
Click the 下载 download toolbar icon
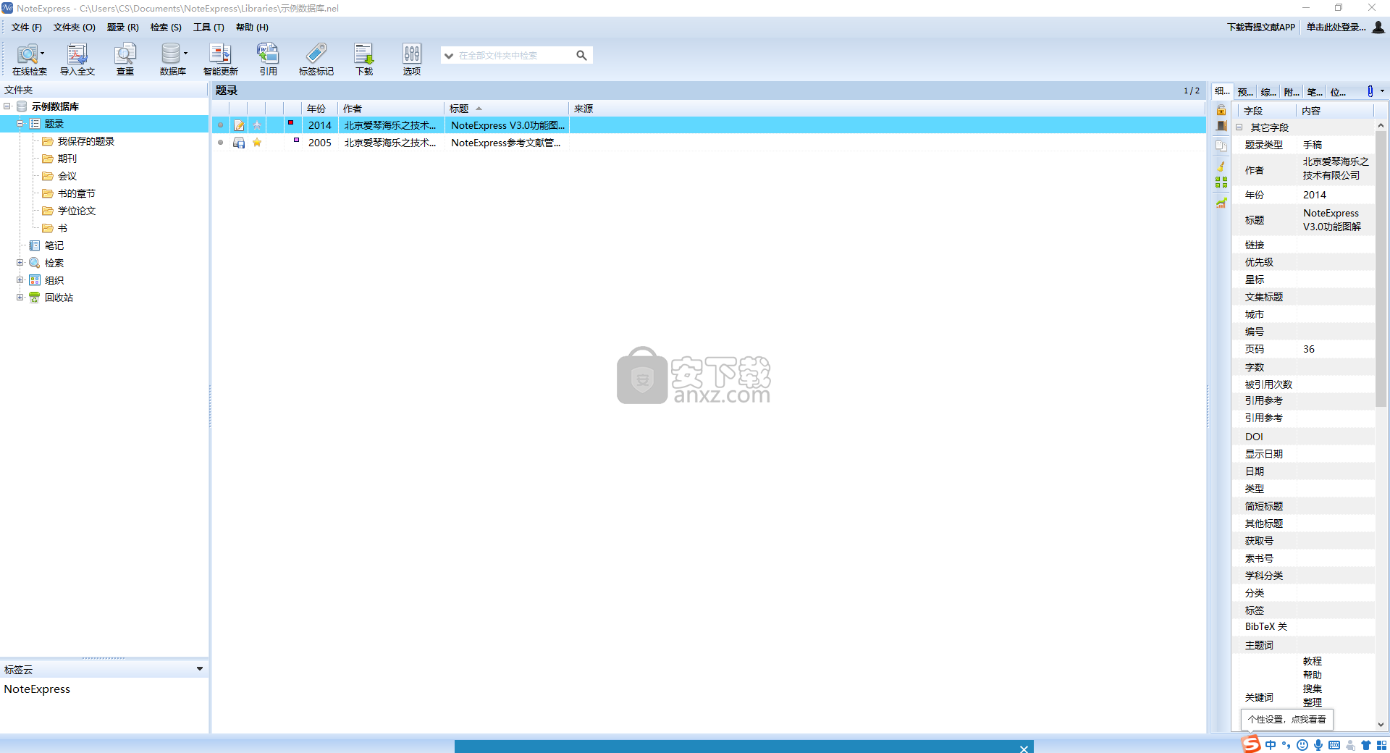[363, 59]
